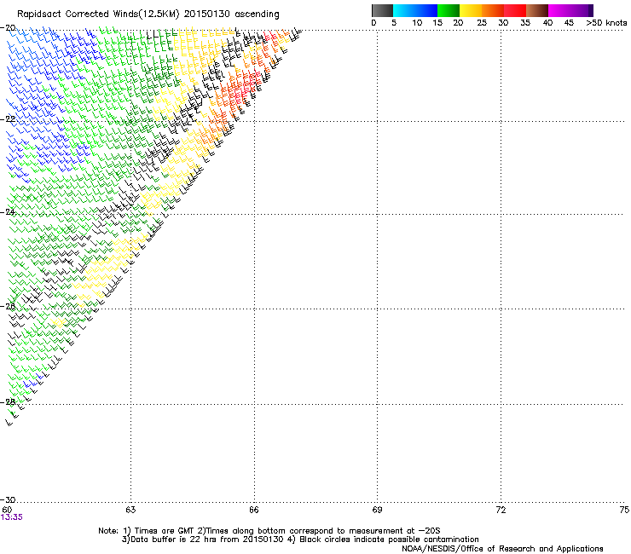Click the Rapidscat Corrected Winds title text
This screenshot has width=631, height=554.
point(148,14)
